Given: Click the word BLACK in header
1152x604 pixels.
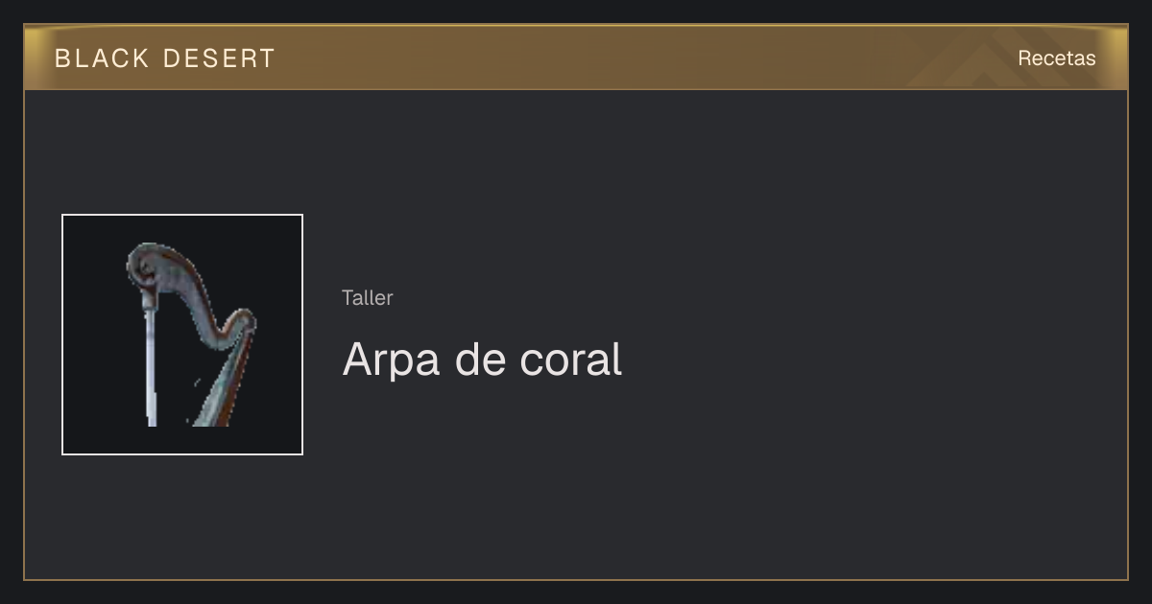Looking at the screenshot, I should [x=102, y=58].
